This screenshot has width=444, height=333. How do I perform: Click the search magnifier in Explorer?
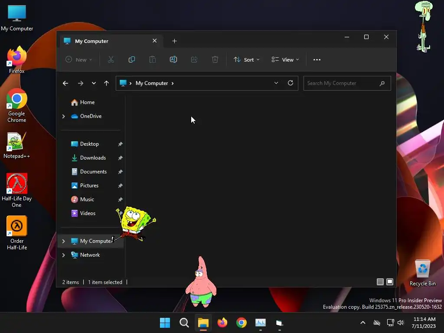(x=382, y=83)
